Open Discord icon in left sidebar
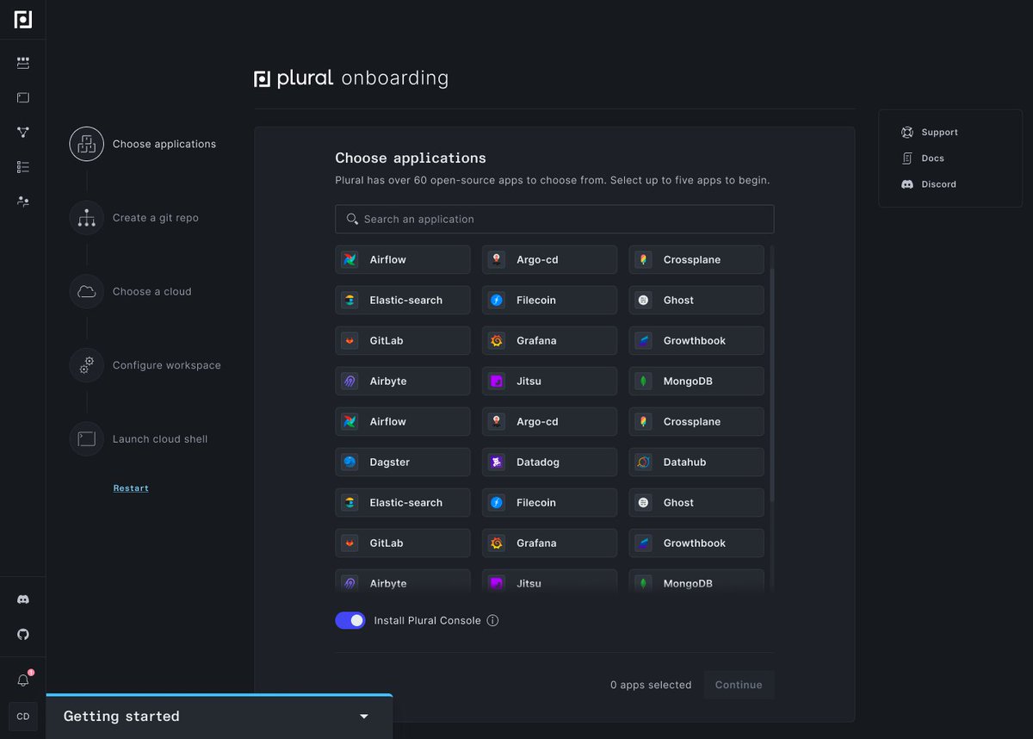The image size is (1033, 739). pos(23,599)
